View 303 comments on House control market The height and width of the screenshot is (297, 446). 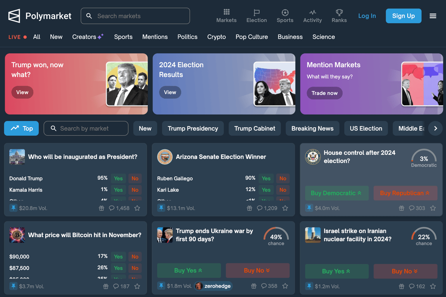click(x=417, y=208)
